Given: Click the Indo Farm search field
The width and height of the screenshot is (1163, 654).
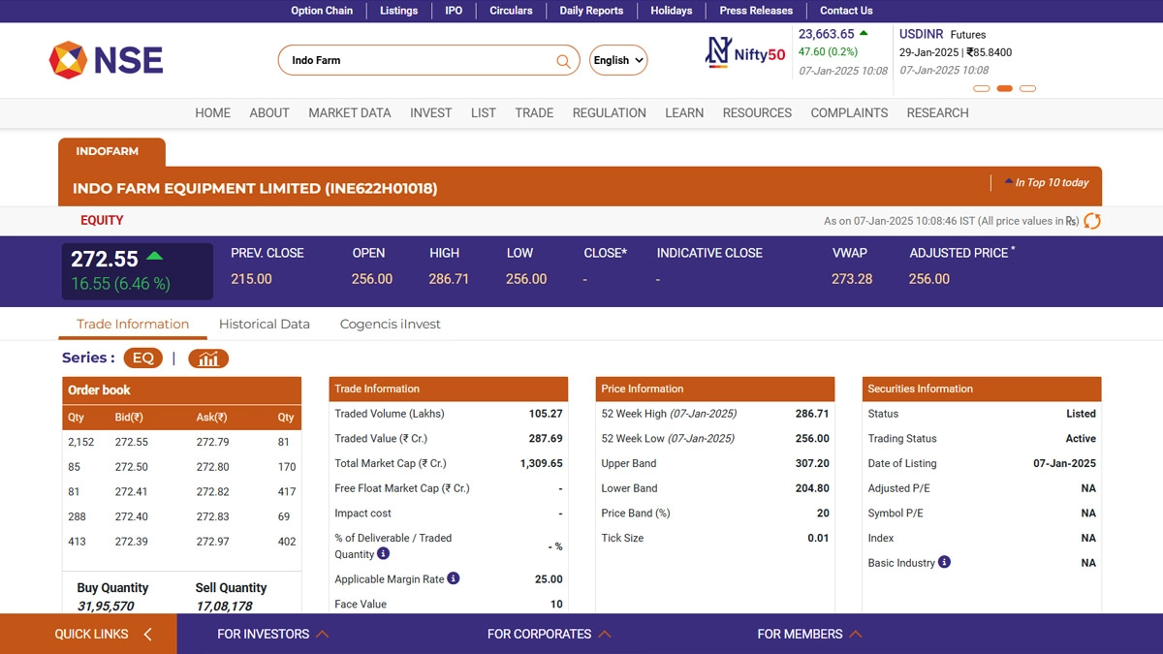Looking at the screenshot, I should 417,60.
